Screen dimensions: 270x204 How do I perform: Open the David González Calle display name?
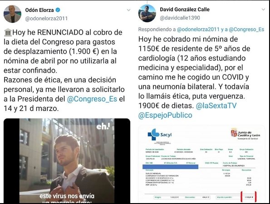point(185,9)
